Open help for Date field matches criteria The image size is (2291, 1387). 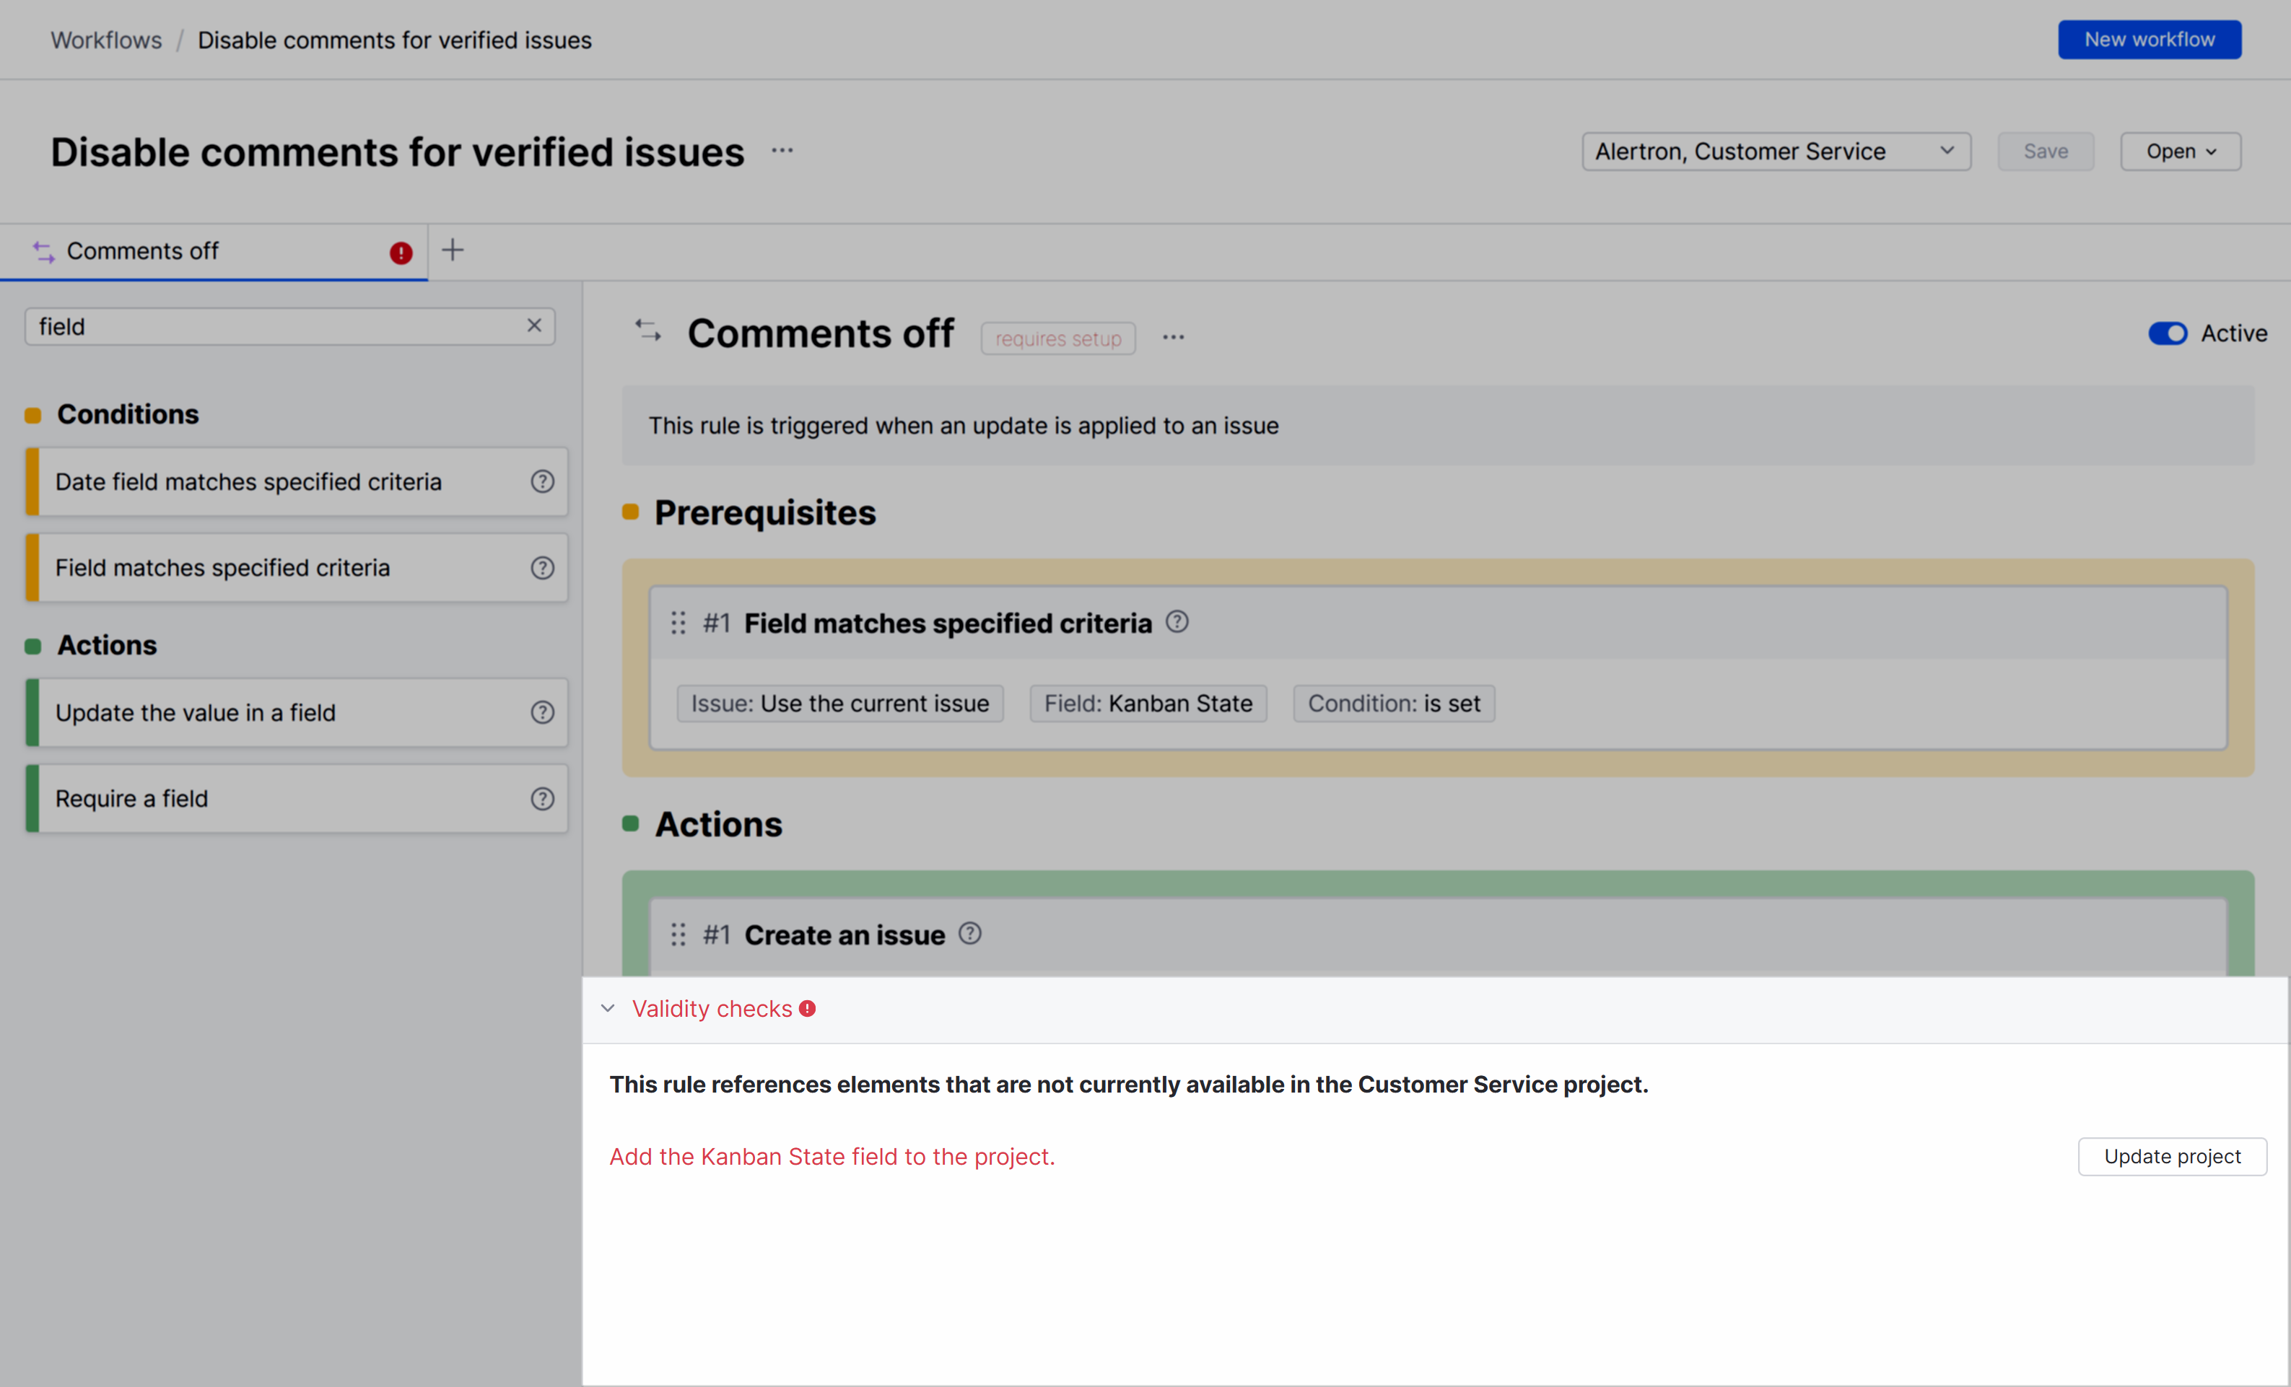coord(542,481)
